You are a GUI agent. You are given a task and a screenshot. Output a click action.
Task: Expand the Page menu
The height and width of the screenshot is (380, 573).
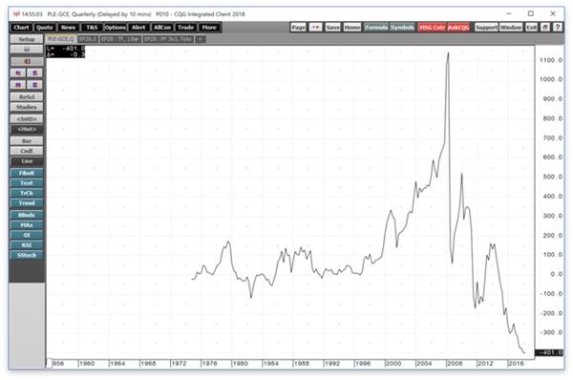click(298, 28)
